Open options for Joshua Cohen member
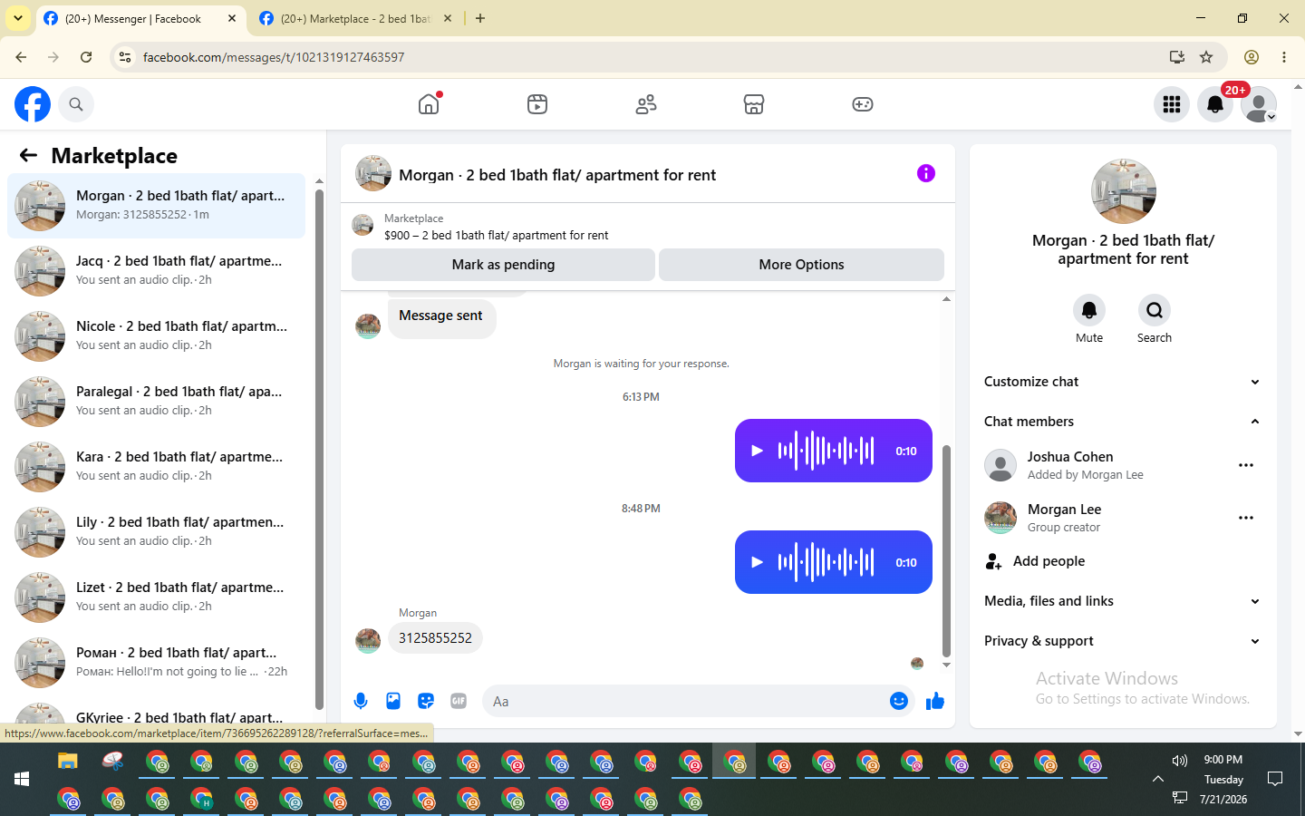The width and height of the screenshot is (1305, 816). tap(1246, 465)
